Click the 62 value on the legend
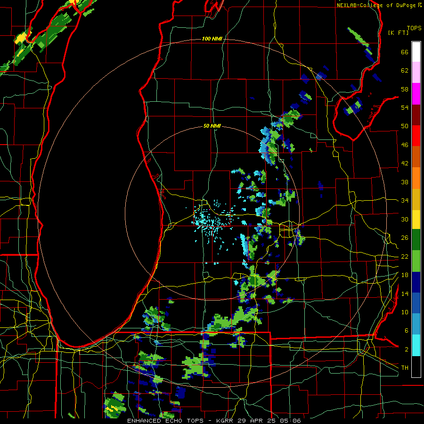 click(x=405, y=71)
